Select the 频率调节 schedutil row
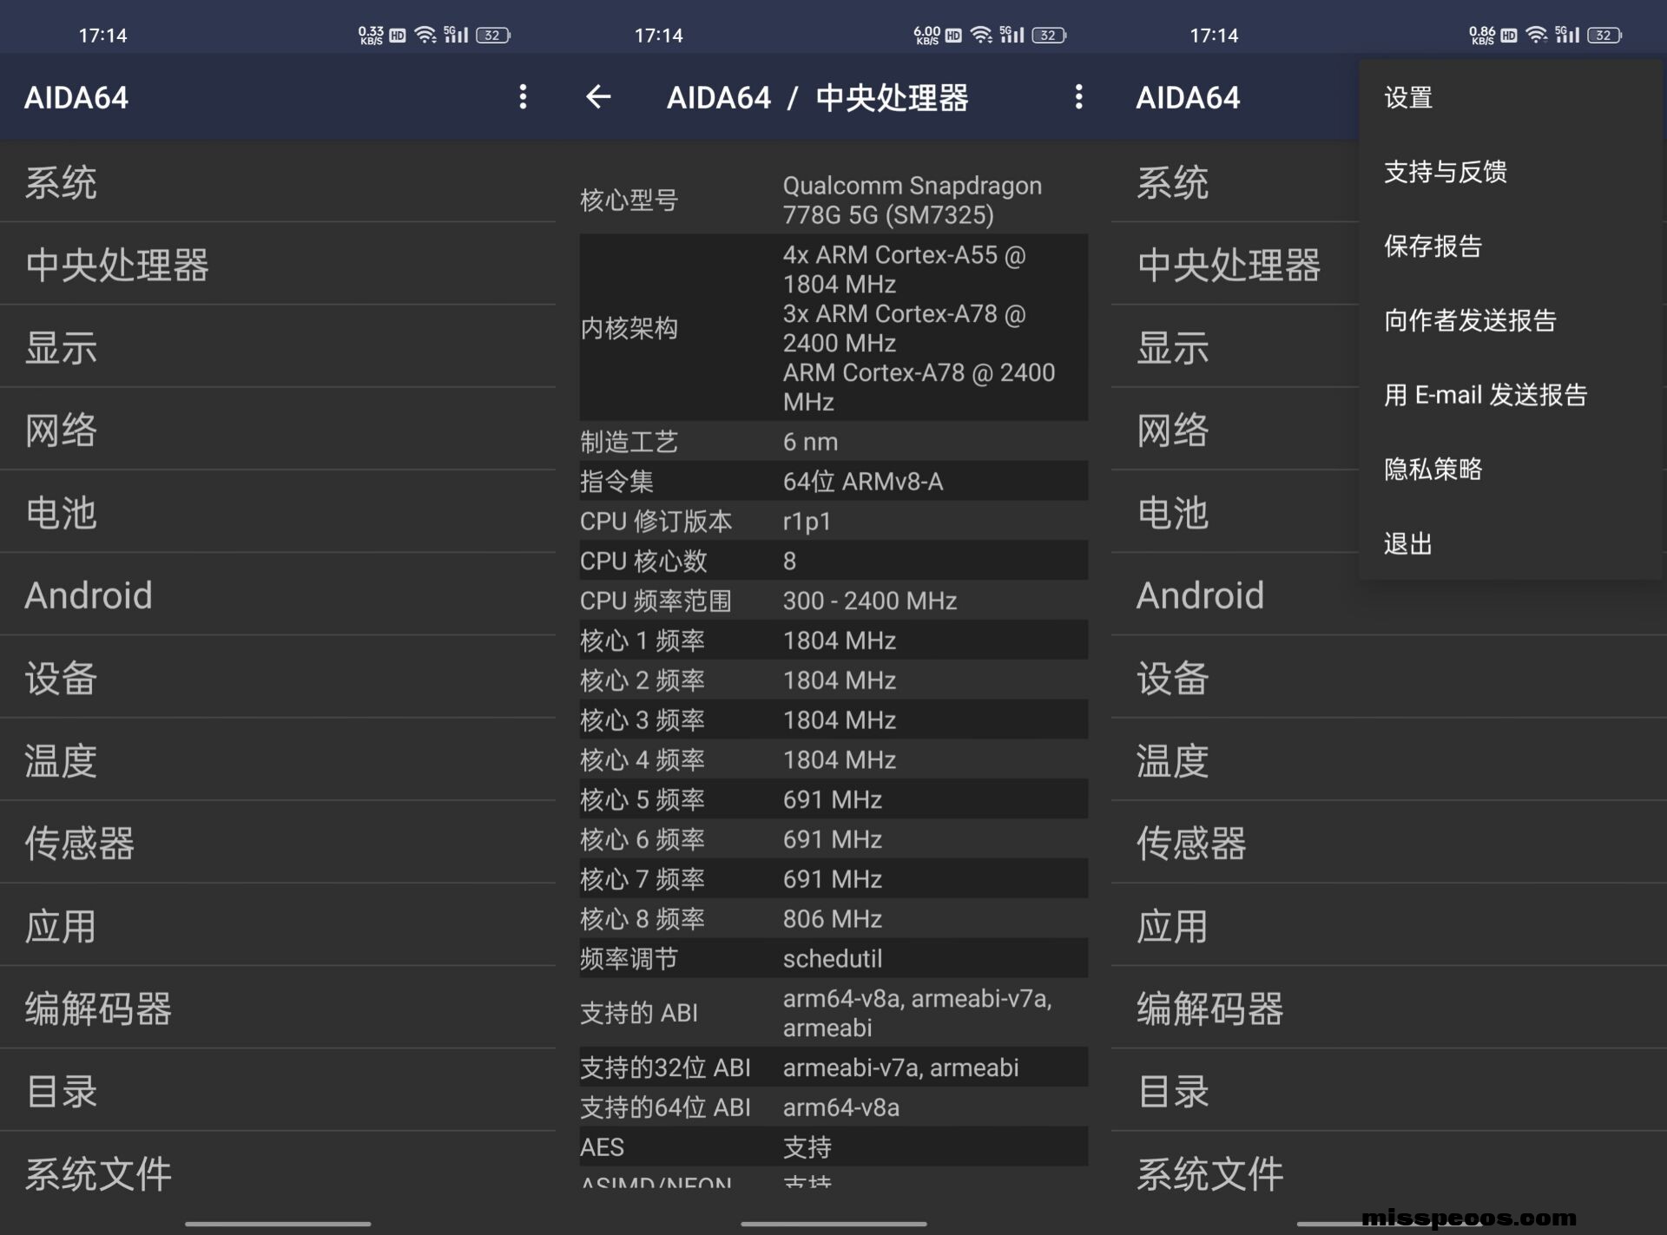Image resolution: width=1667 pixels, height=1235 pixels. (x=833, y=959)
